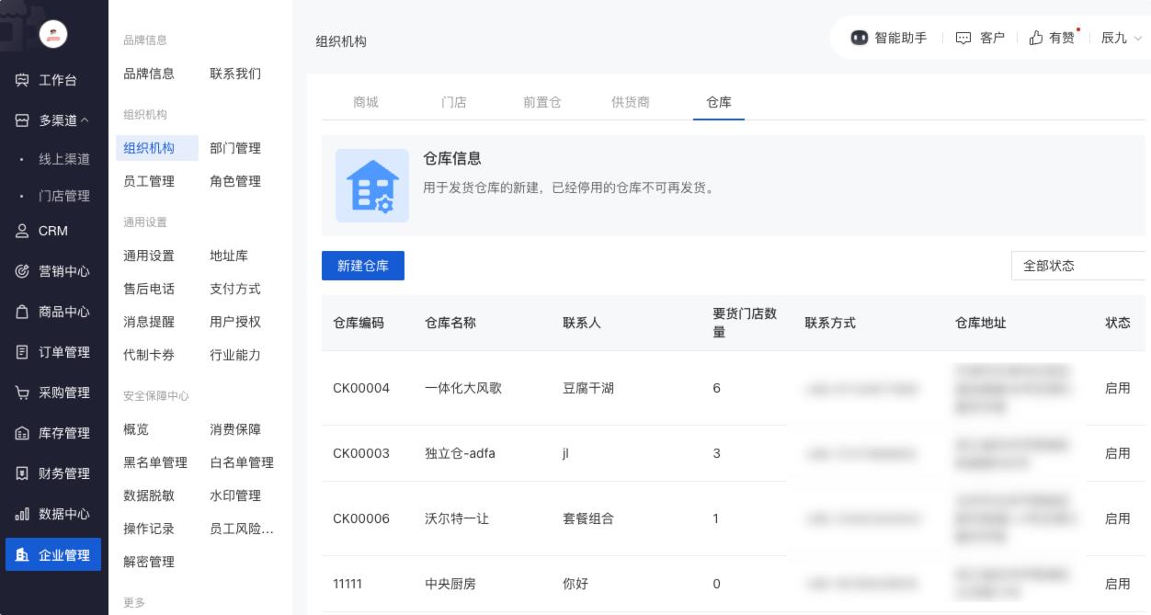Open CRM from the sidebar icon
This screenshot has height=615, width=1151.
(22, 231)
